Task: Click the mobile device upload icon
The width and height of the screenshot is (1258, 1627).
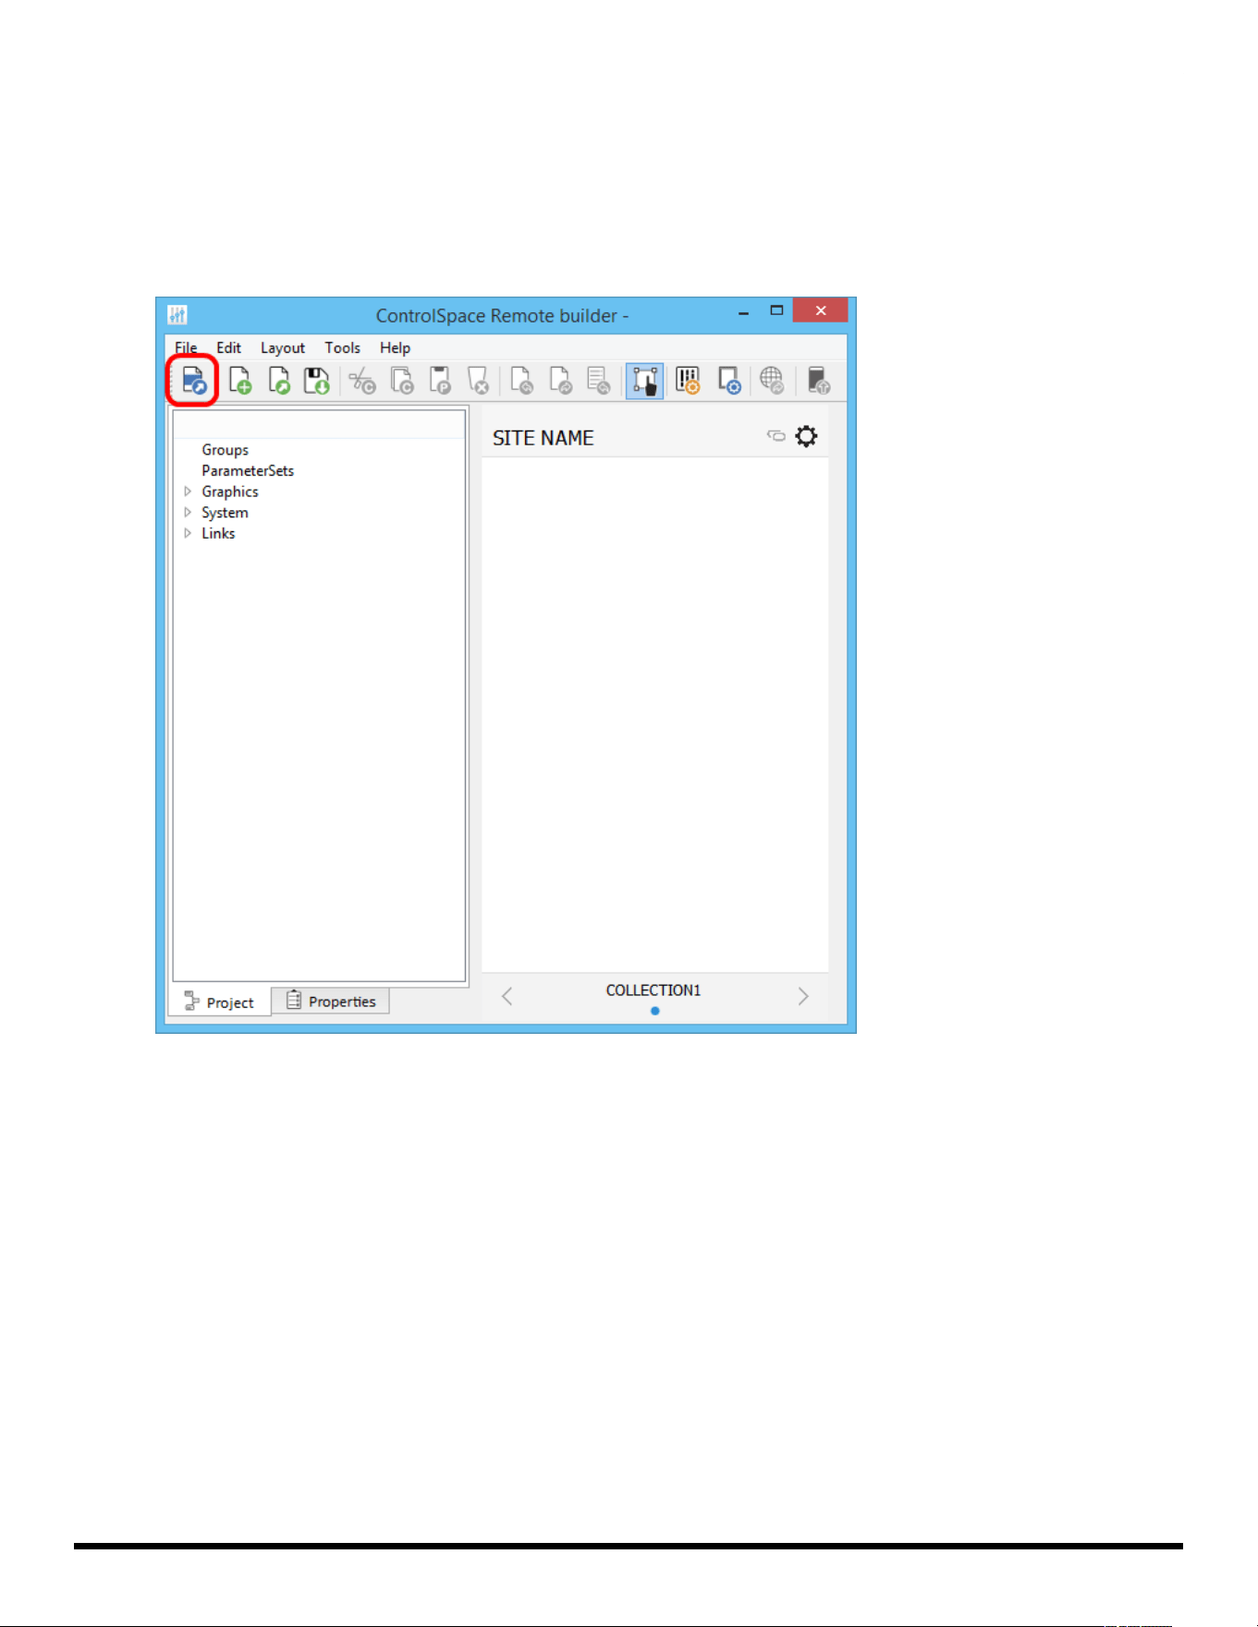Action: (x=818, y=381)
